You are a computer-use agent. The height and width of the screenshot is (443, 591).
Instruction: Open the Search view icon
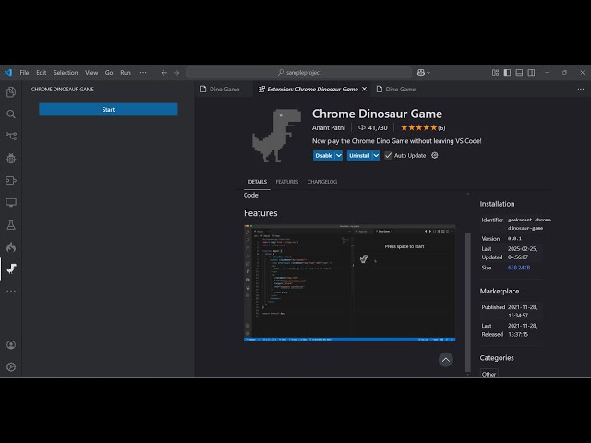(11, 114)
